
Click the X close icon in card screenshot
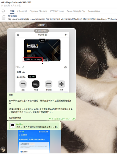(18, 35)
